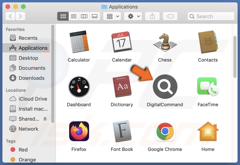The width and height of the screenshot is (240, 165).
Task: Click the Favorites section header
Action: point(15,29)
